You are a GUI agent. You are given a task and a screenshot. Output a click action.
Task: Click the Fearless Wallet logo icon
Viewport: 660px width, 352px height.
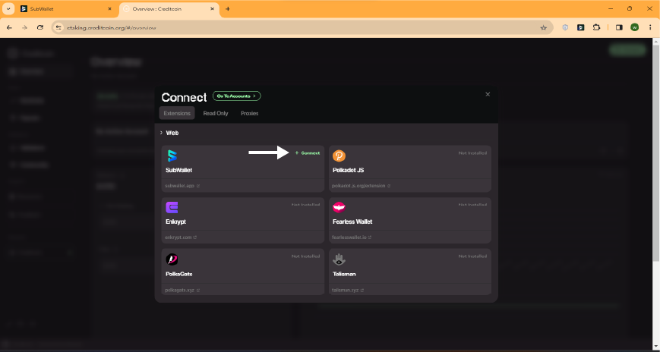[339, 207]
